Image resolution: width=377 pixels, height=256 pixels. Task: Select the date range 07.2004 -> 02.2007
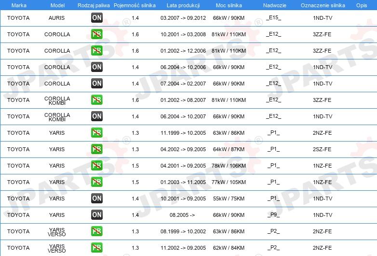(x=183, y=84)
